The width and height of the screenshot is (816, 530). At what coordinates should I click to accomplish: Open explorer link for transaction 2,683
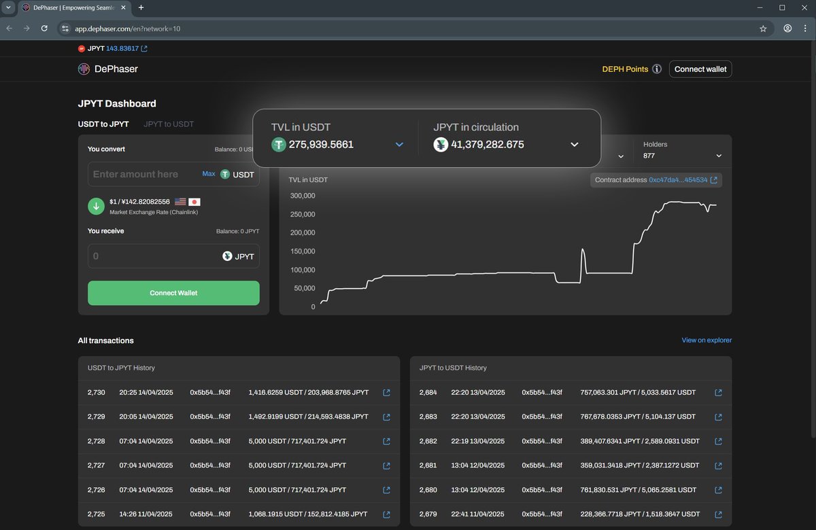pyautogui.click(x=718, y=417)
